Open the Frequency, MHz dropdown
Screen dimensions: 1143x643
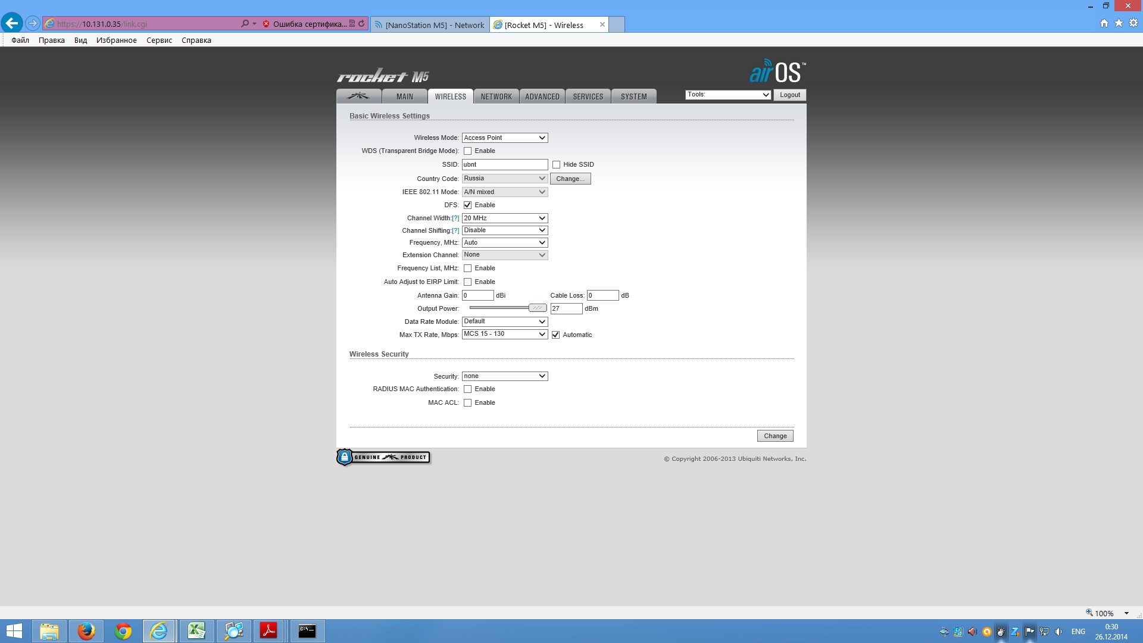[x=505, y=243]
